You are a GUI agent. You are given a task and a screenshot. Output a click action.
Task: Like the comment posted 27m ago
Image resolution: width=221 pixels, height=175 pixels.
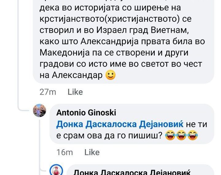pyautogui.click(x=75, y=92)
